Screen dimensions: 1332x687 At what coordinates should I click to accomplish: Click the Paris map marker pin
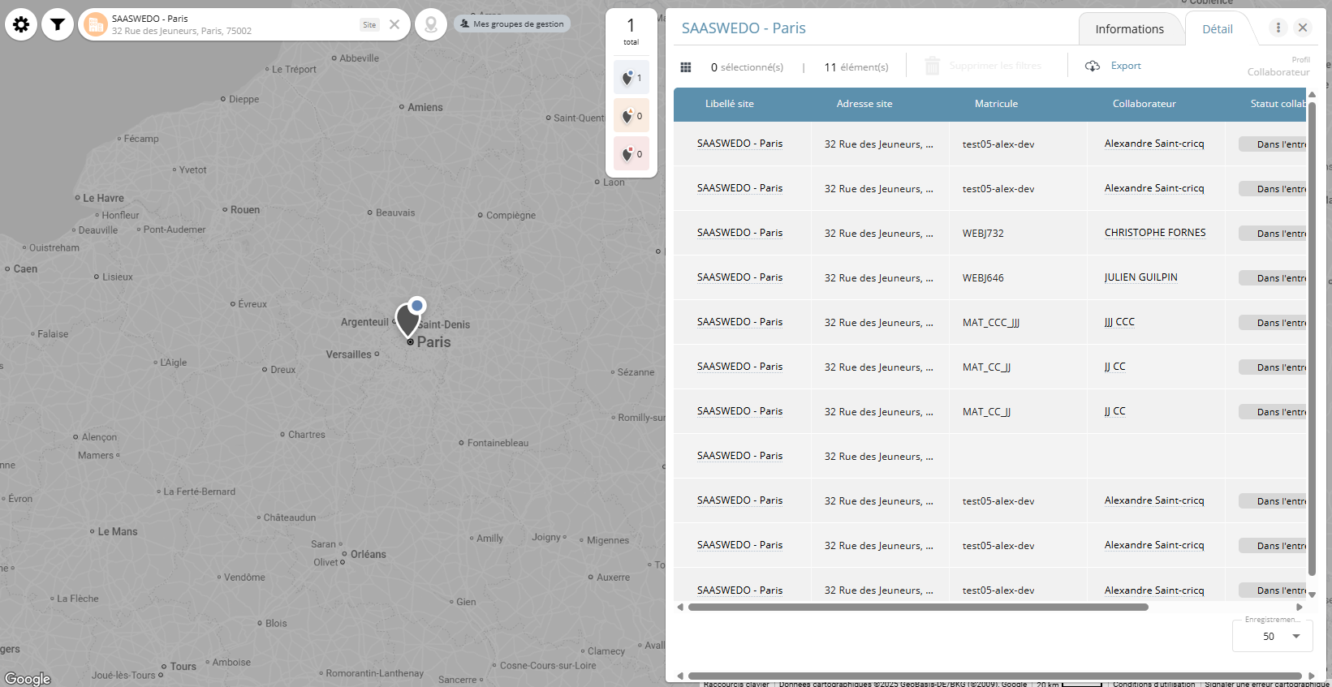pos(408,320)
